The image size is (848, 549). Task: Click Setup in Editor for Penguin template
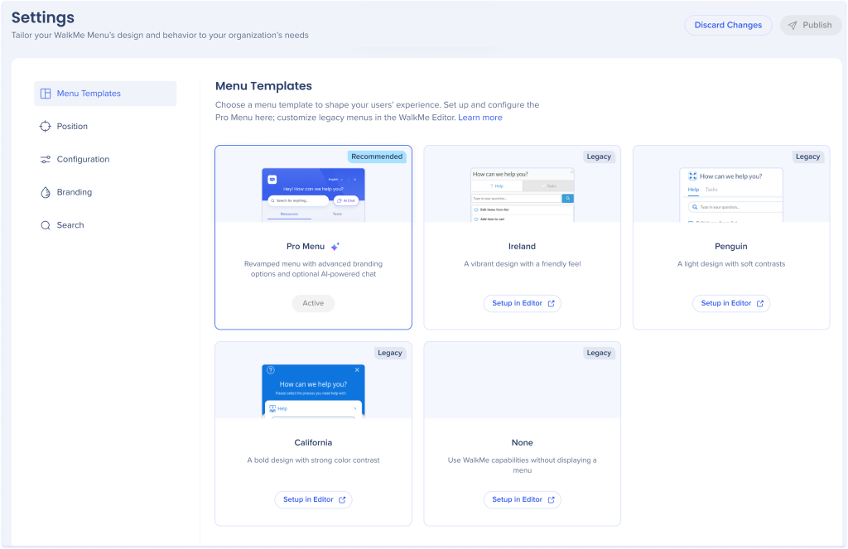pos(731,304)
